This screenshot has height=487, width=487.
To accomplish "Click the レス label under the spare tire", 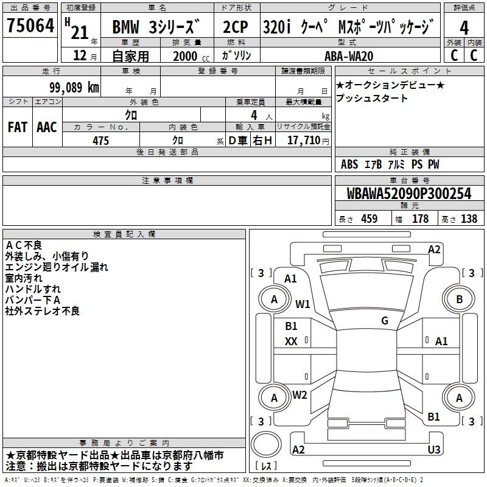I will pos(266,467).
